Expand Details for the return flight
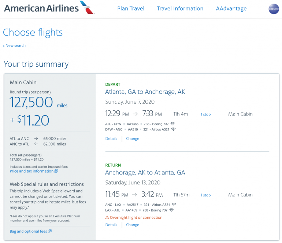This screenshot has width=282, height=243. pos(111,225)
